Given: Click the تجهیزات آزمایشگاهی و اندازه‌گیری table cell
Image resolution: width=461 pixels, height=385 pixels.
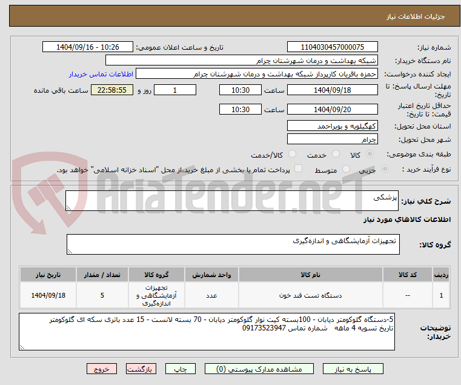Looking at the screenshot, I should pos(156,295).
